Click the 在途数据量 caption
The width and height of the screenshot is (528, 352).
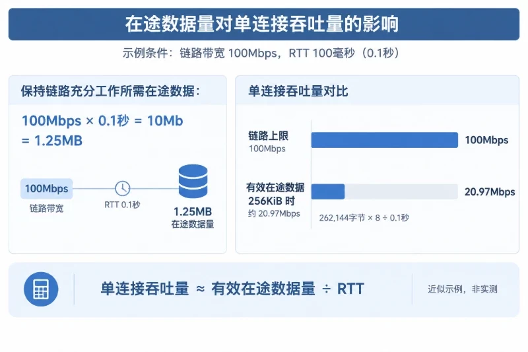click(193, 224)
